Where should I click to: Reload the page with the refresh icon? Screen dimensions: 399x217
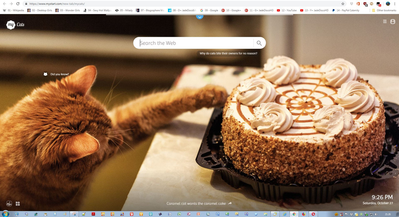[x=18, y=4]
